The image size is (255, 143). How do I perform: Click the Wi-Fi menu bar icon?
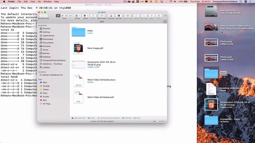click(171, 2)
